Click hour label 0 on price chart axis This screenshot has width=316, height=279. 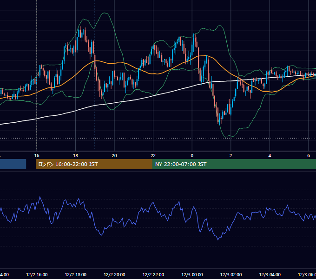[192, 156]
